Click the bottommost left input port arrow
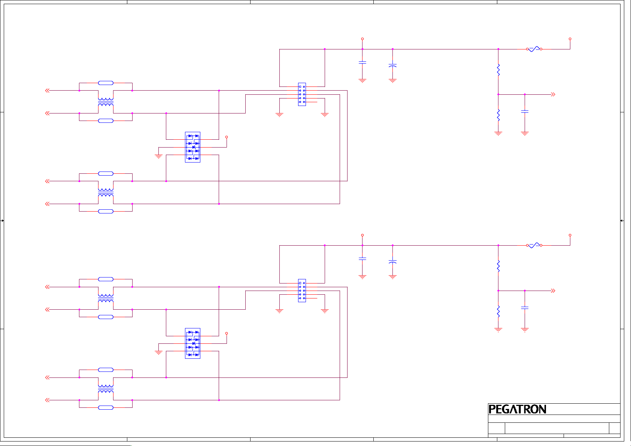 pyautogui.click(x=47, y=400)
